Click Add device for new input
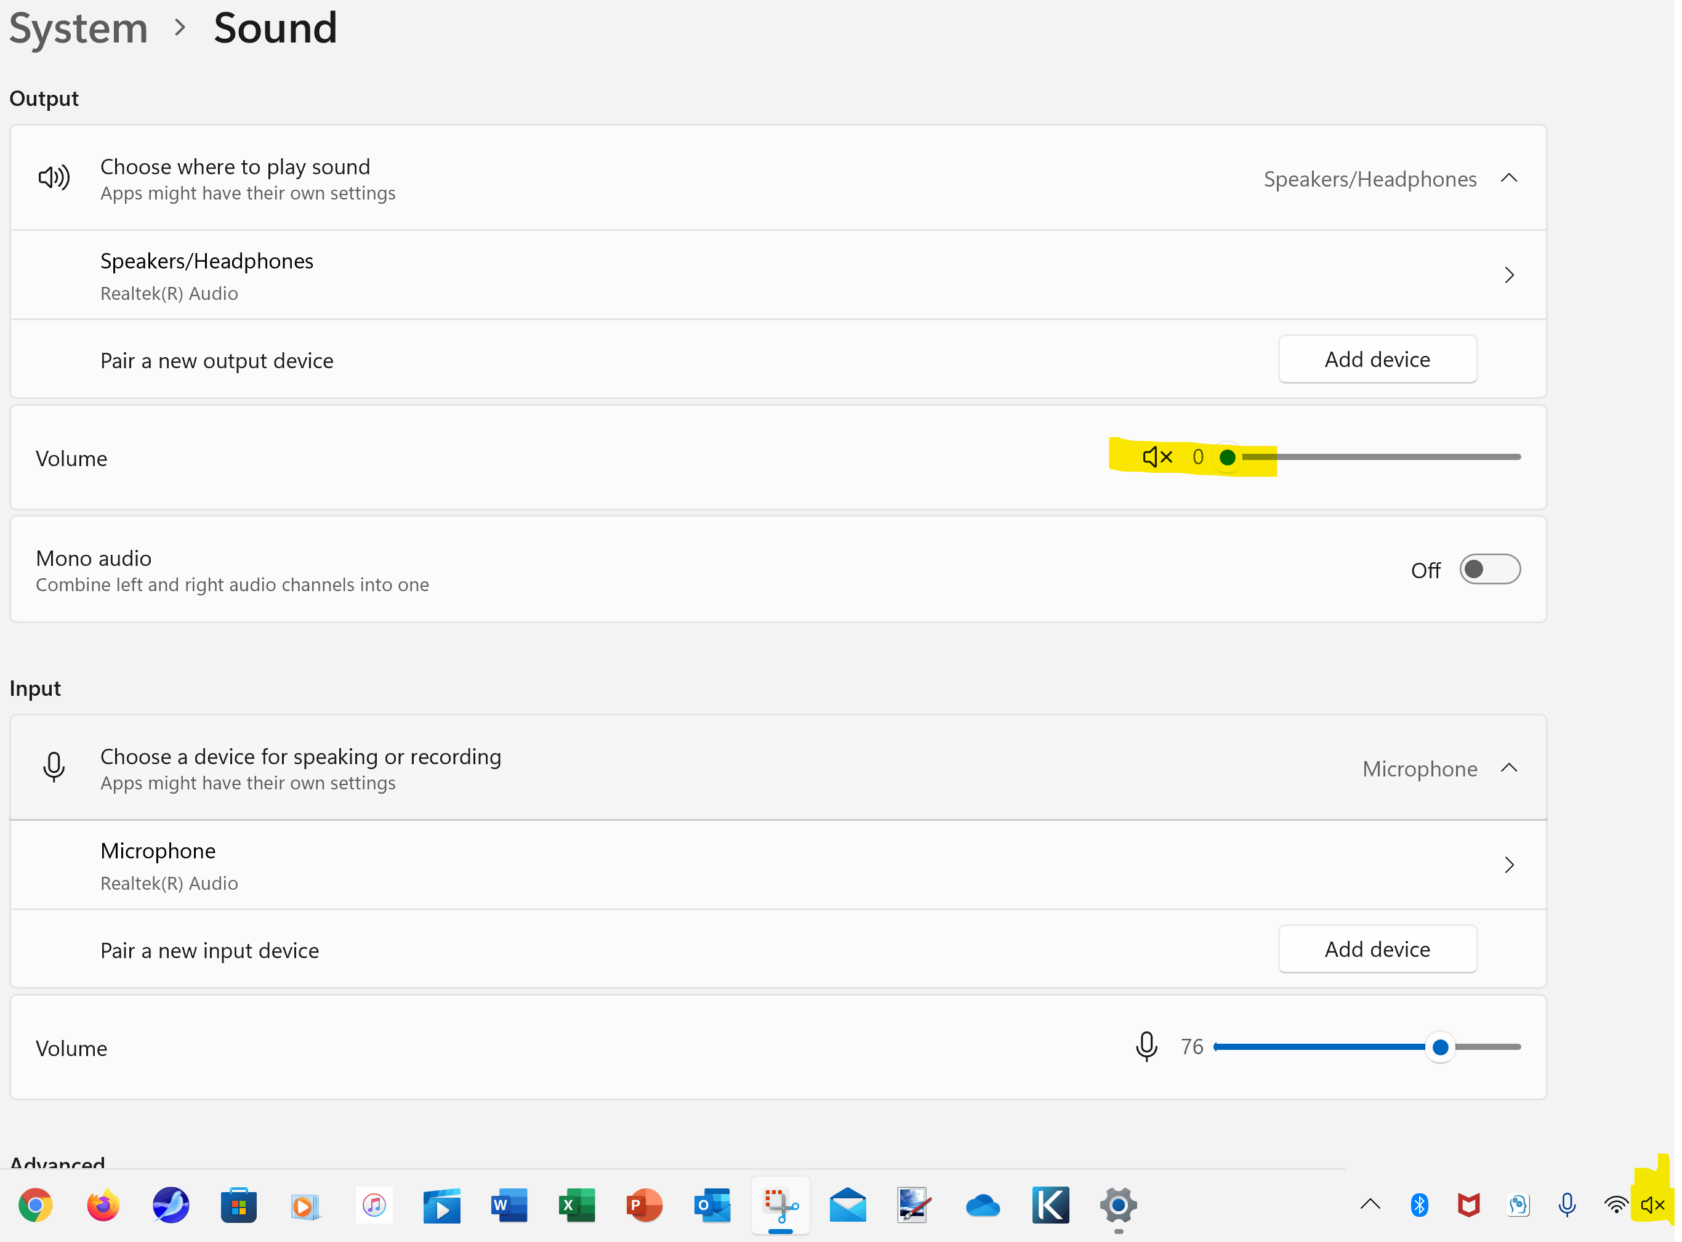This screenshot has height=1242, width=1682. click(1378, 950)
